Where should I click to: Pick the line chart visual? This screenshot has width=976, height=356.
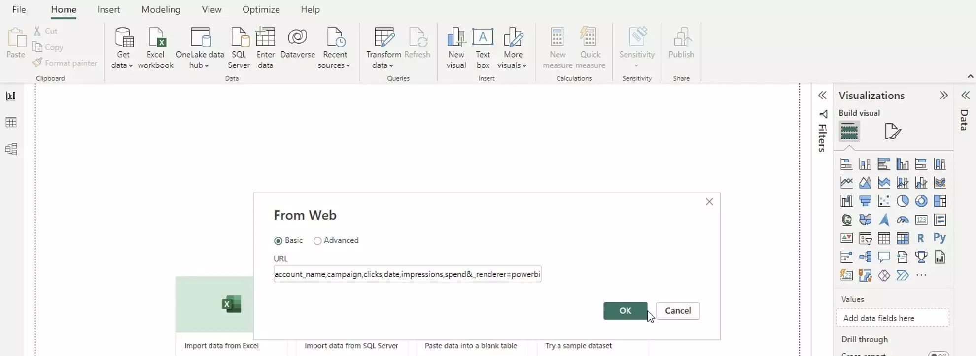[x=846, y=183]
